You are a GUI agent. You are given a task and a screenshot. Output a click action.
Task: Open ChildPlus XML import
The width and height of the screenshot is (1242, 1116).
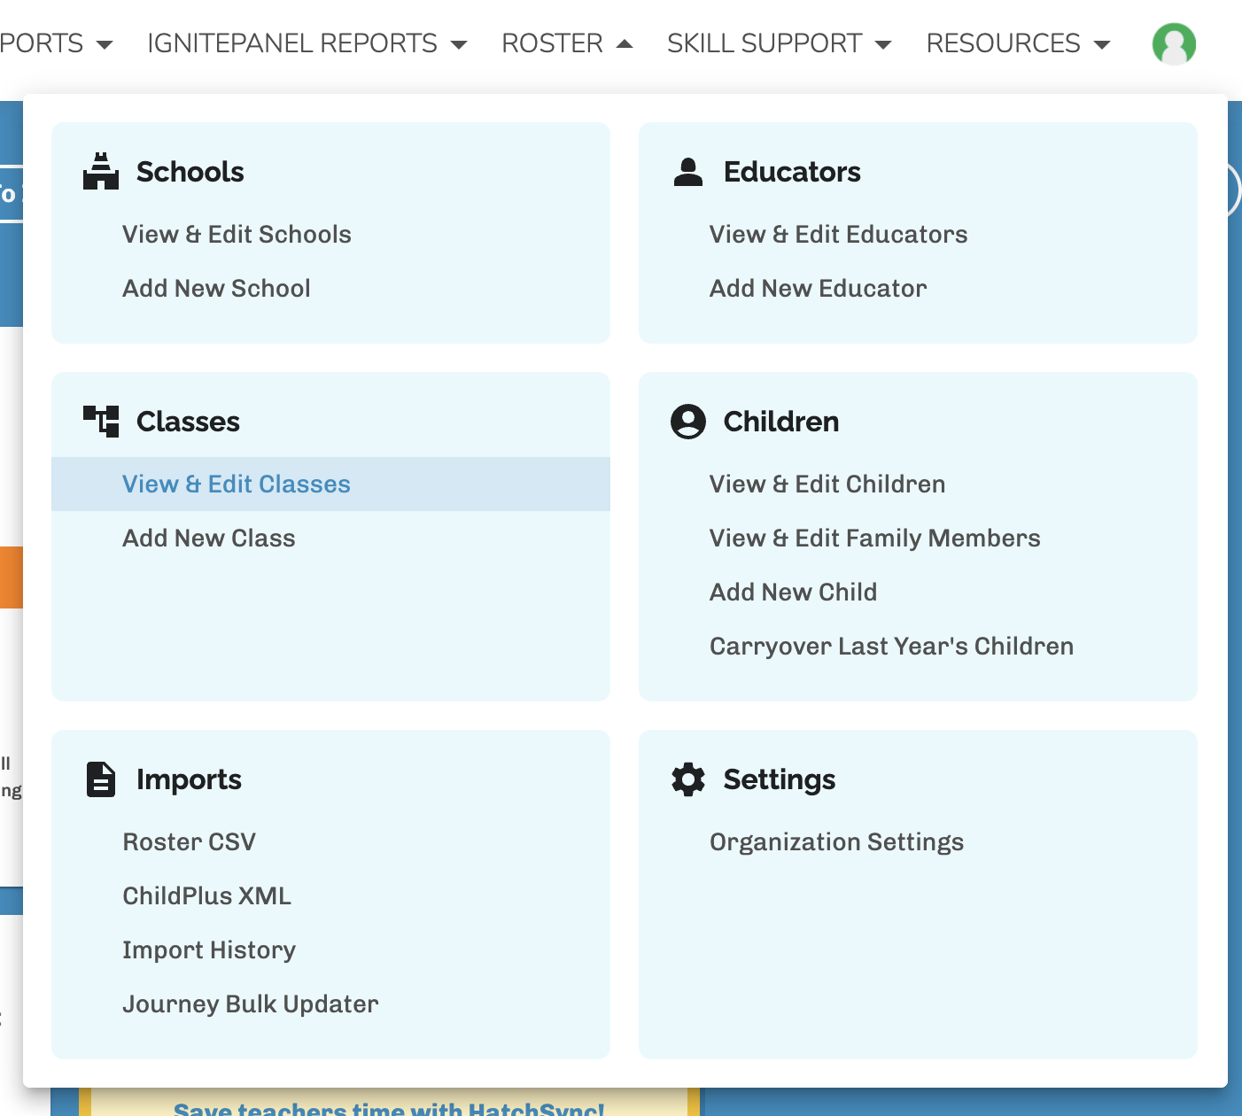point(206,896)
